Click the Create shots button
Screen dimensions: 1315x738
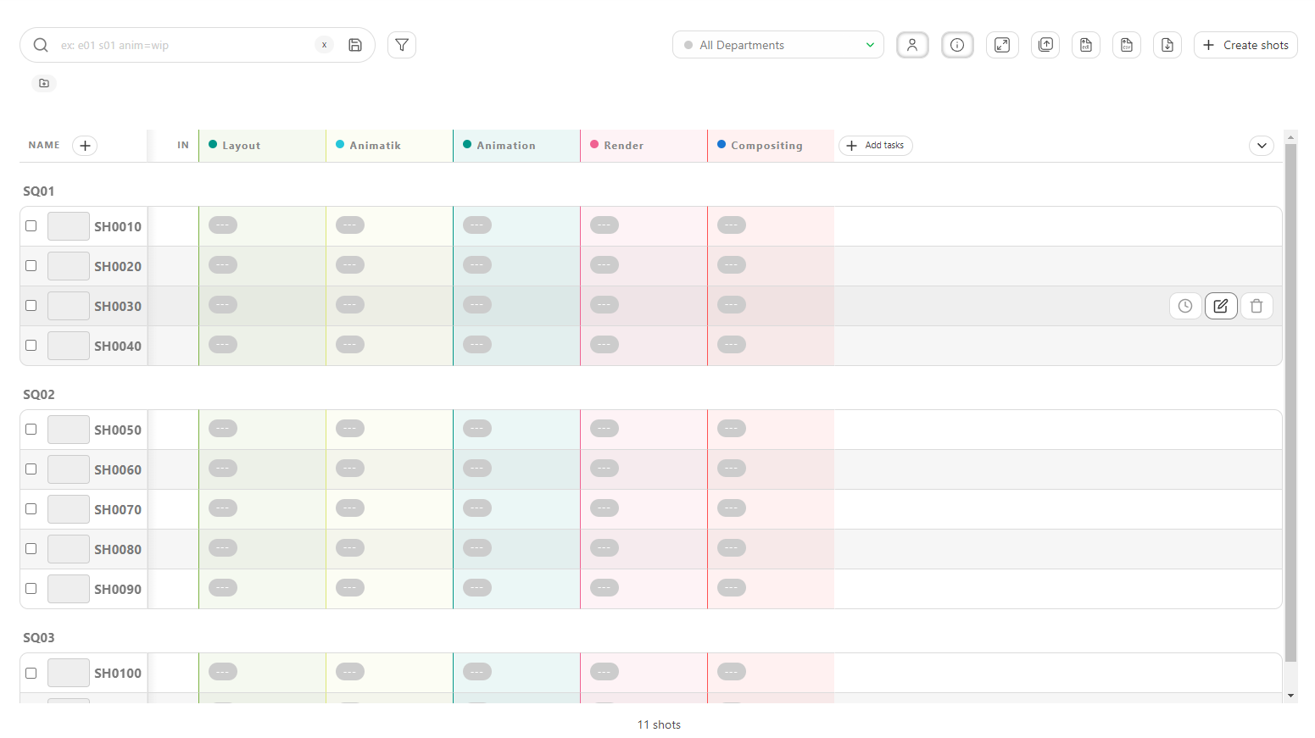click(x=1245, y=45)
